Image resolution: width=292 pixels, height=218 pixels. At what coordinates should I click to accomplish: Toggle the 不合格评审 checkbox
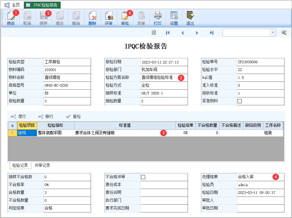tap(143, 177)
